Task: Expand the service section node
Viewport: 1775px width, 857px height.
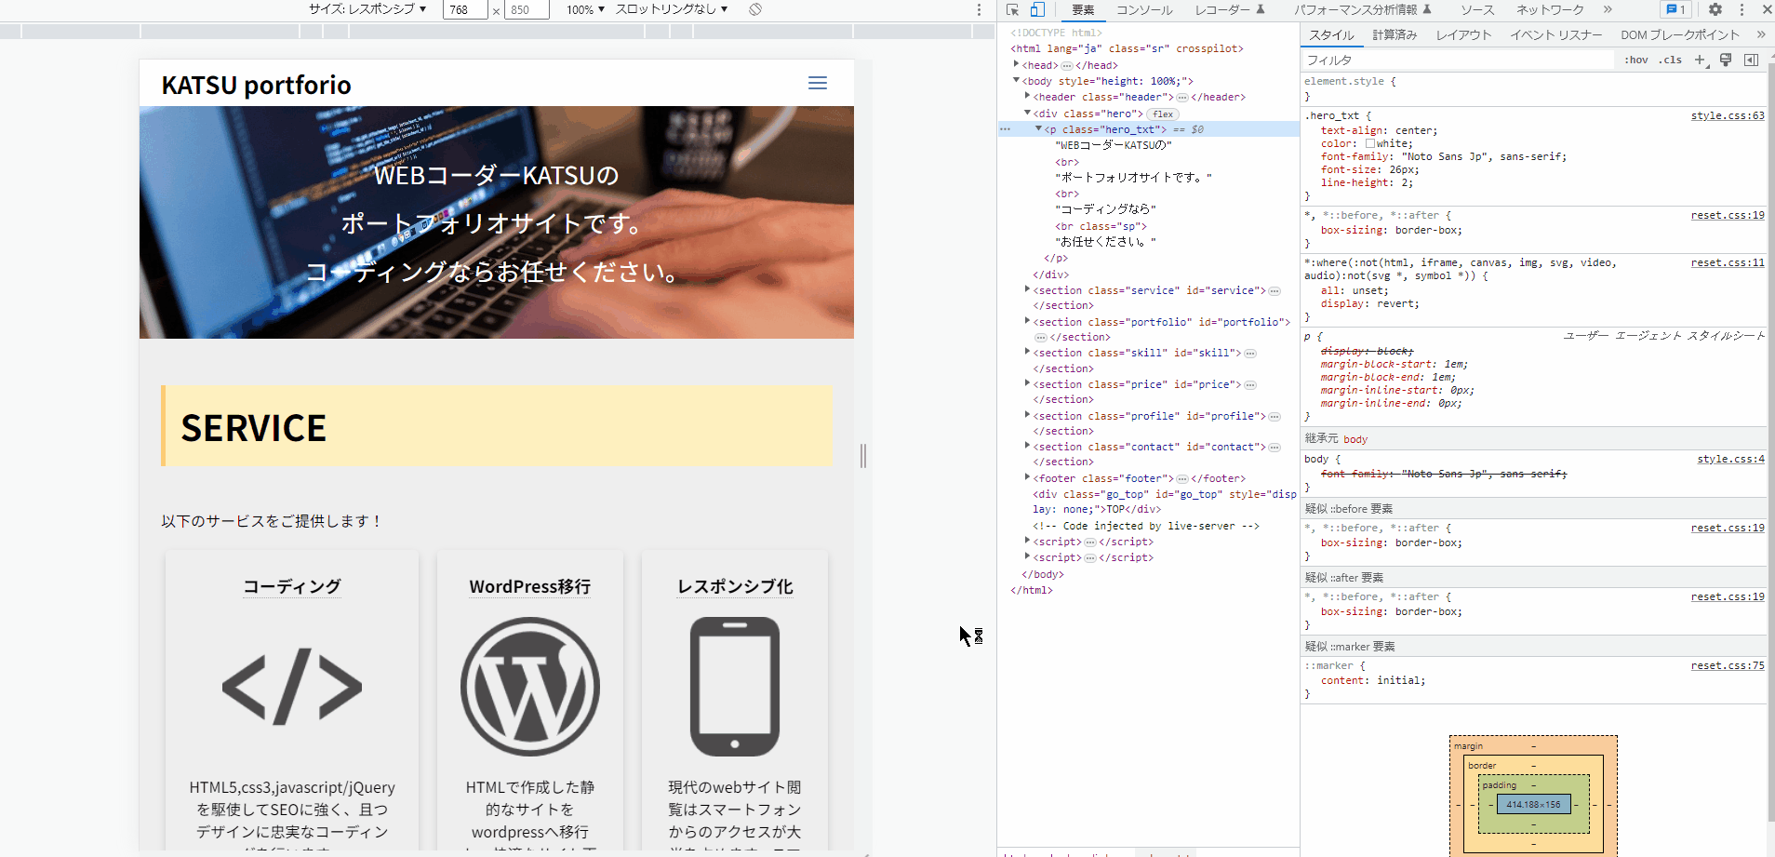Action: 1027,289
